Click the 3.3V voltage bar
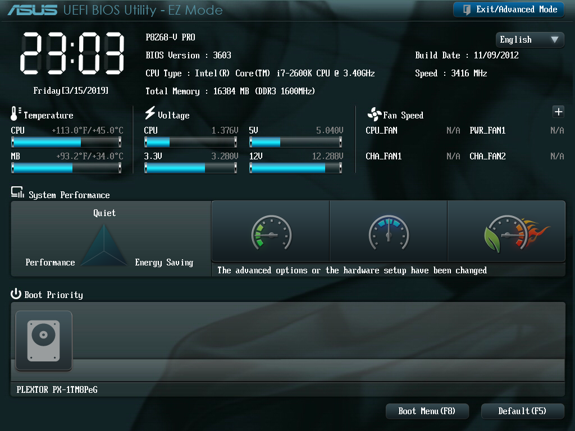This screenshot has width=575, height=431. (191, 168)
